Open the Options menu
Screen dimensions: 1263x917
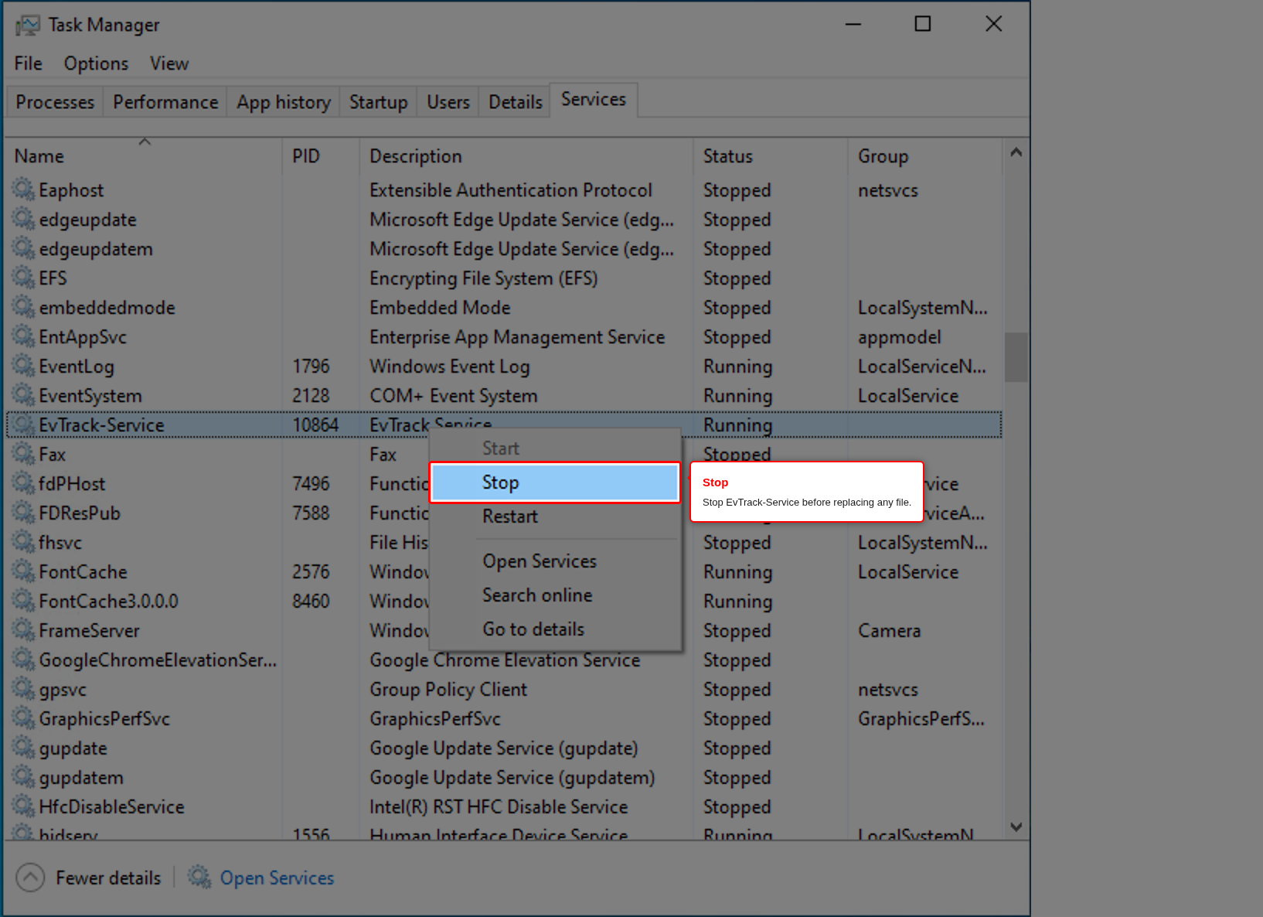click(x=96, y=63)
